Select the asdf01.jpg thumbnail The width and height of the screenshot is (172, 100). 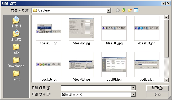pos(114,64)
